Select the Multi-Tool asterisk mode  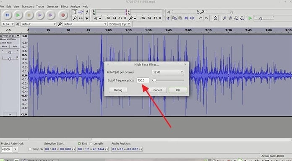coord(87,18)
